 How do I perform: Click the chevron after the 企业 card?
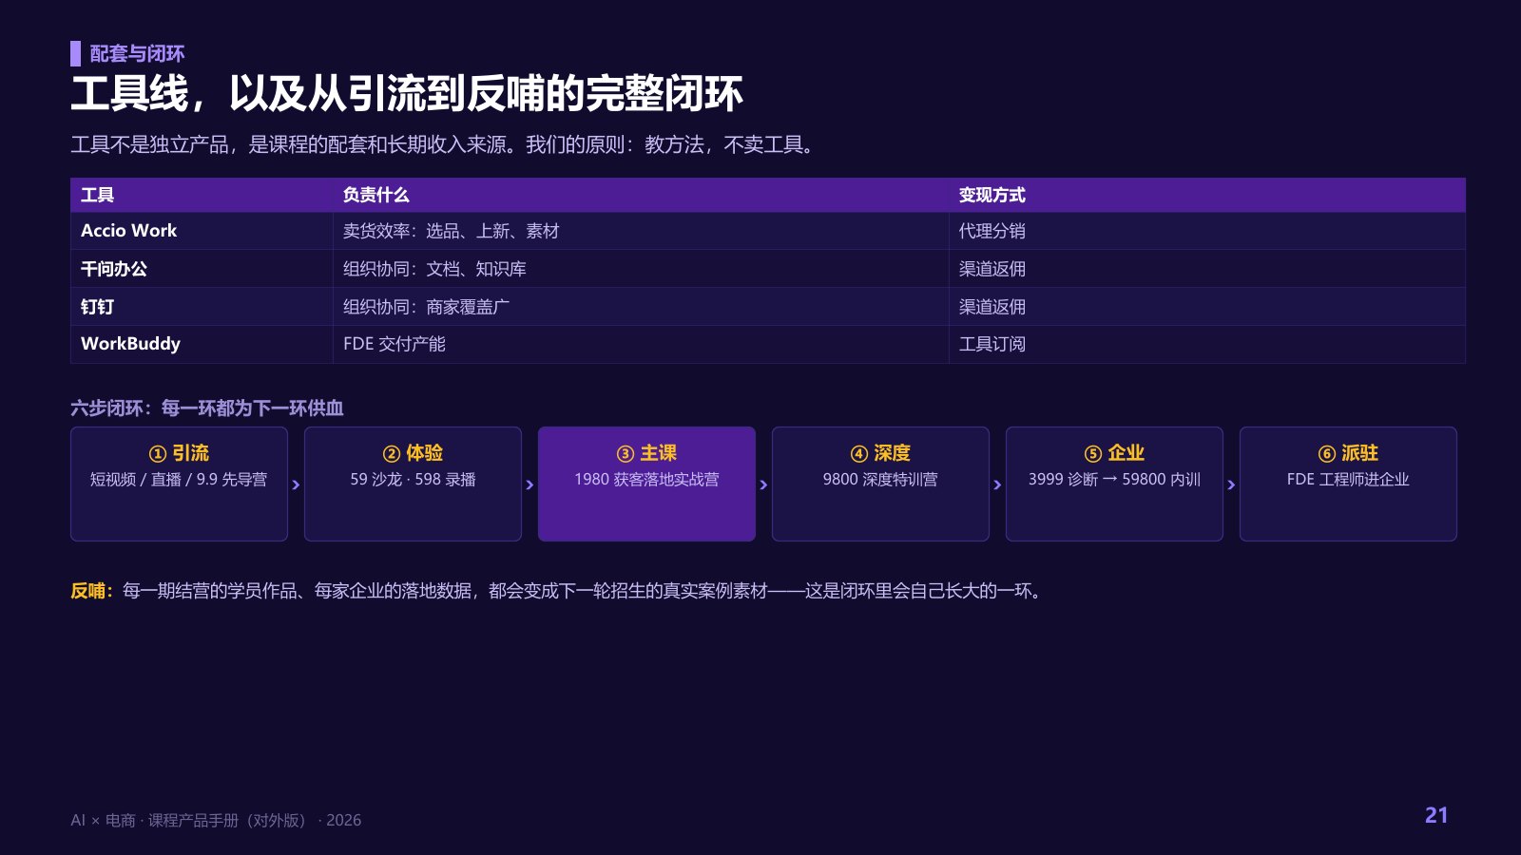[1231, 484]
